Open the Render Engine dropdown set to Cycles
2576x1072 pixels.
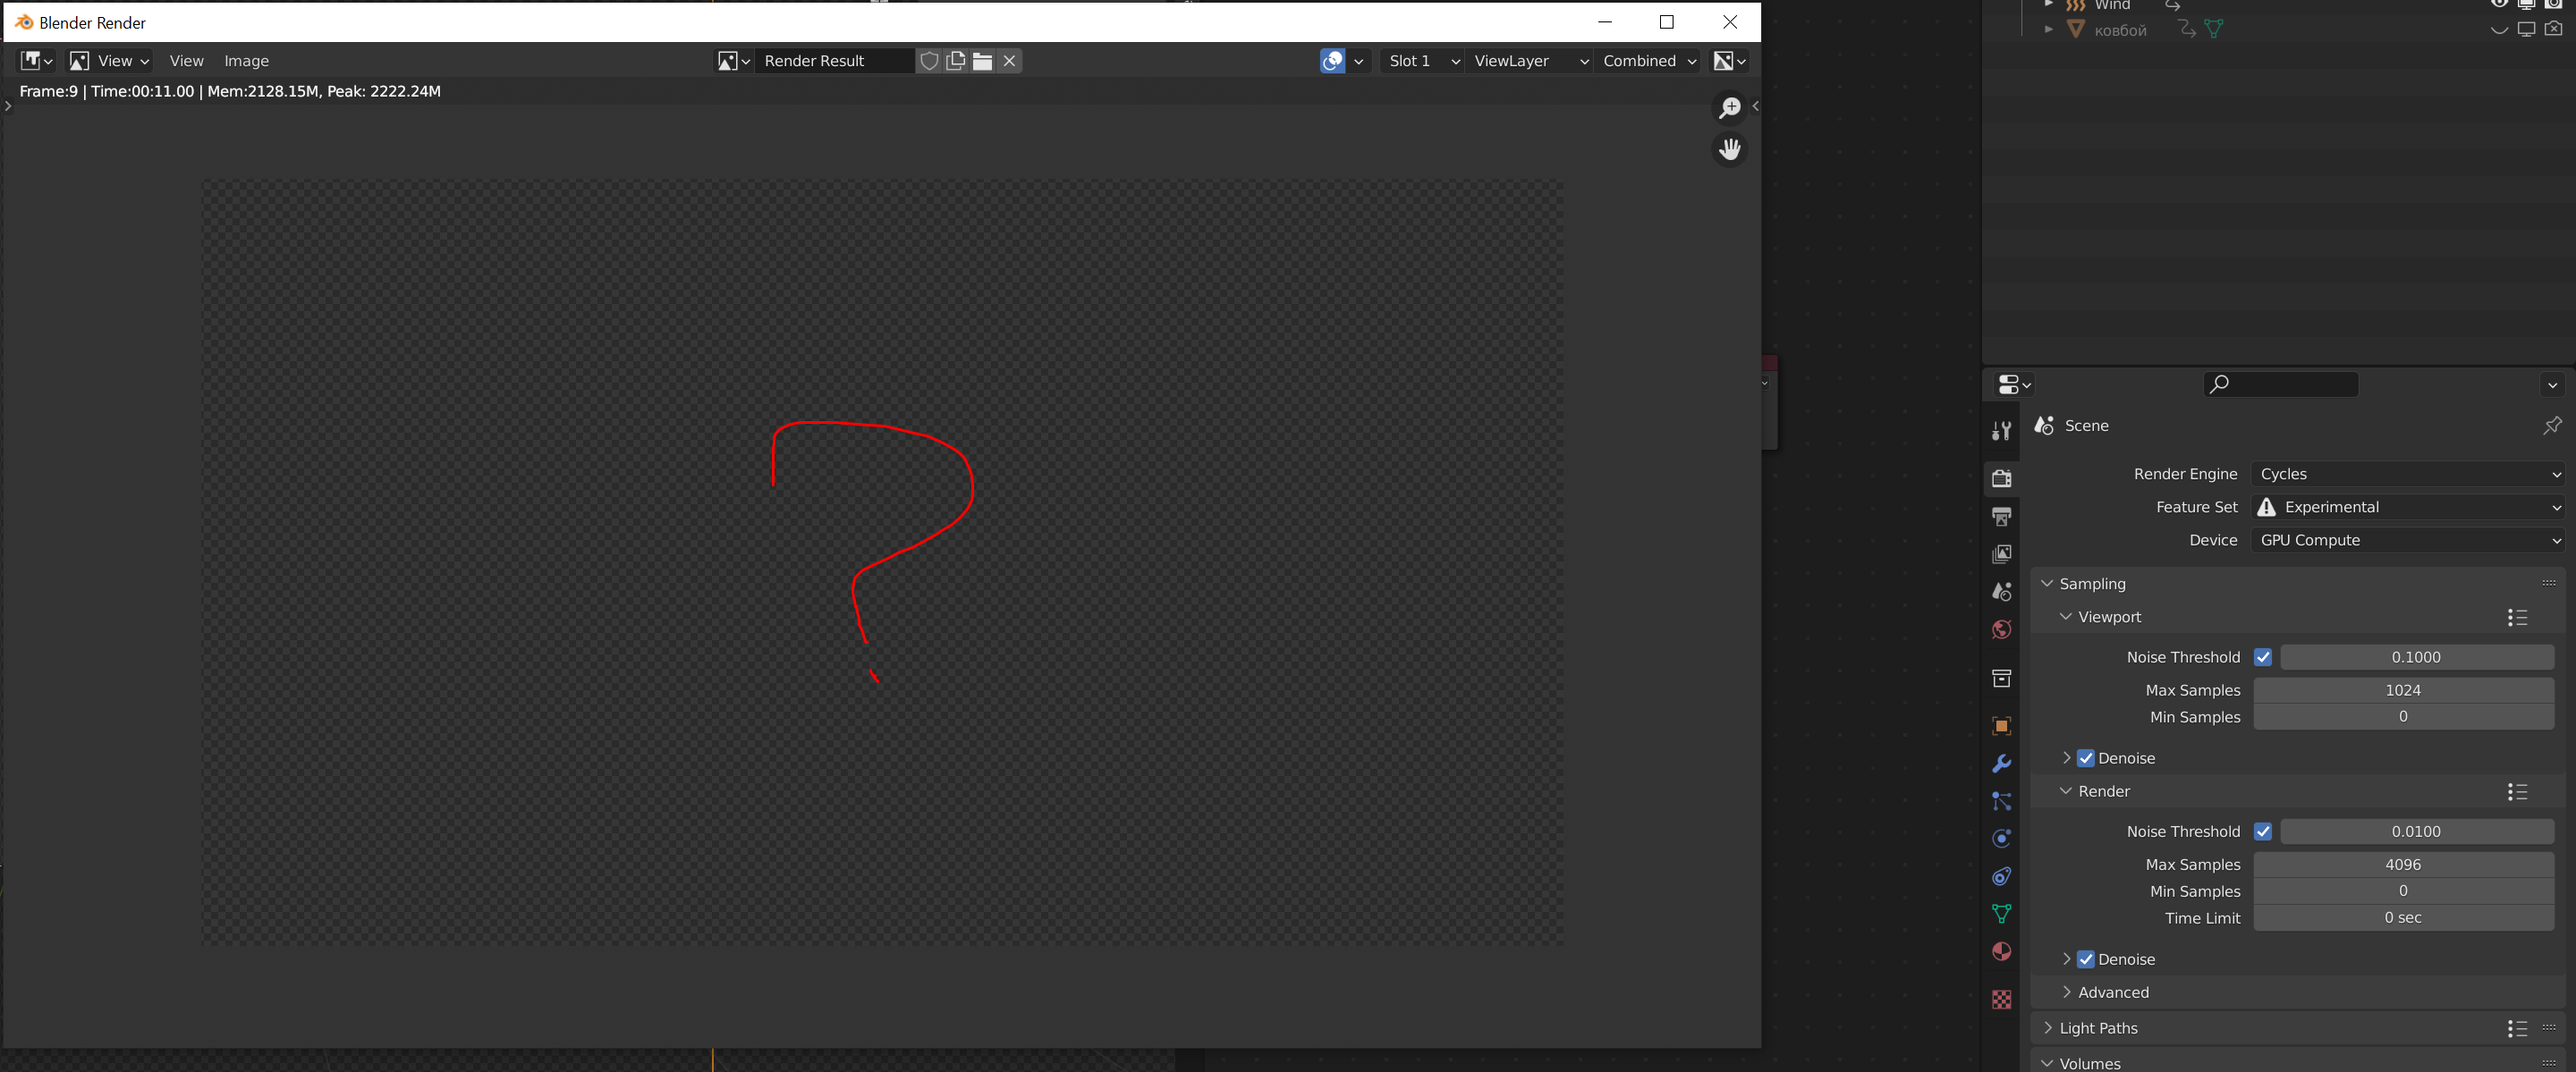2406,474
